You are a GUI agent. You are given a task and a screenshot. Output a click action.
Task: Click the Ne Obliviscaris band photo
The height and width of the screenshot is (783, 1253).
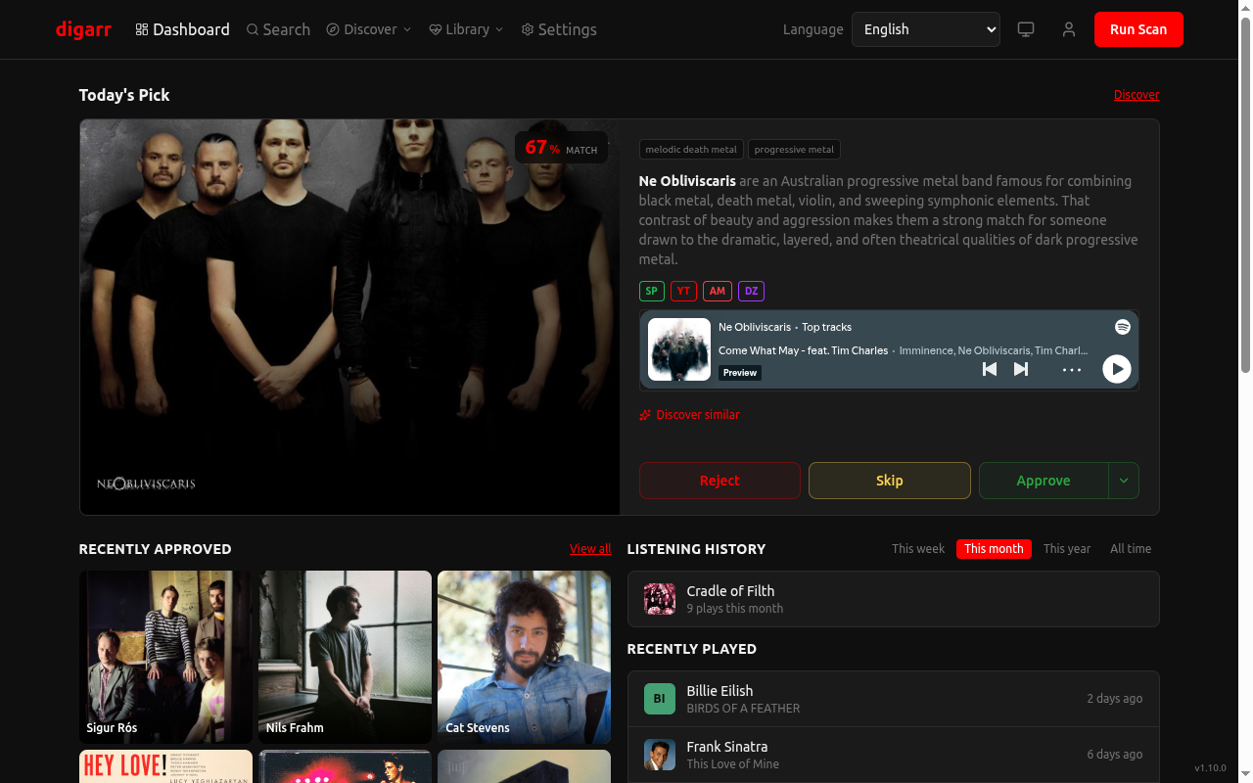pos(349,317)
